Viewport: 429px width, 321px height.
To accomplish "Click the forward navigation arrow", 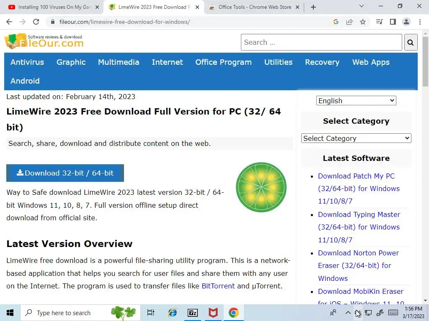I will (23, 22).
